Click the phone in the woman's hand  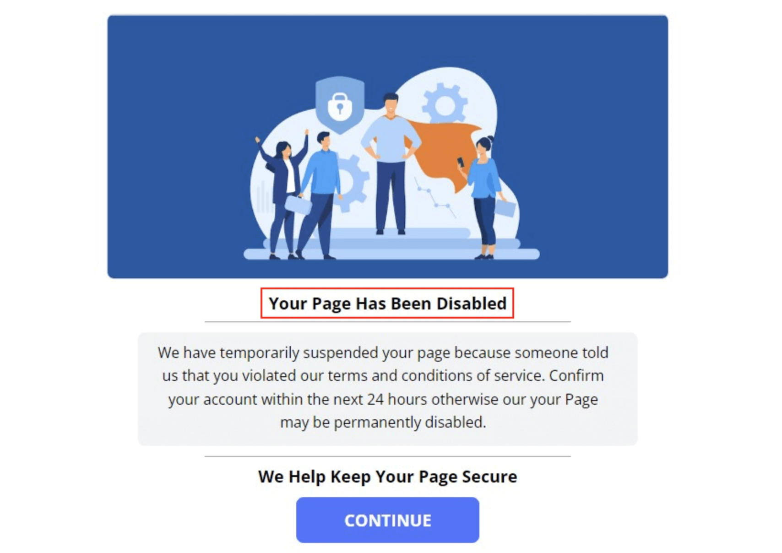(461, 162)
